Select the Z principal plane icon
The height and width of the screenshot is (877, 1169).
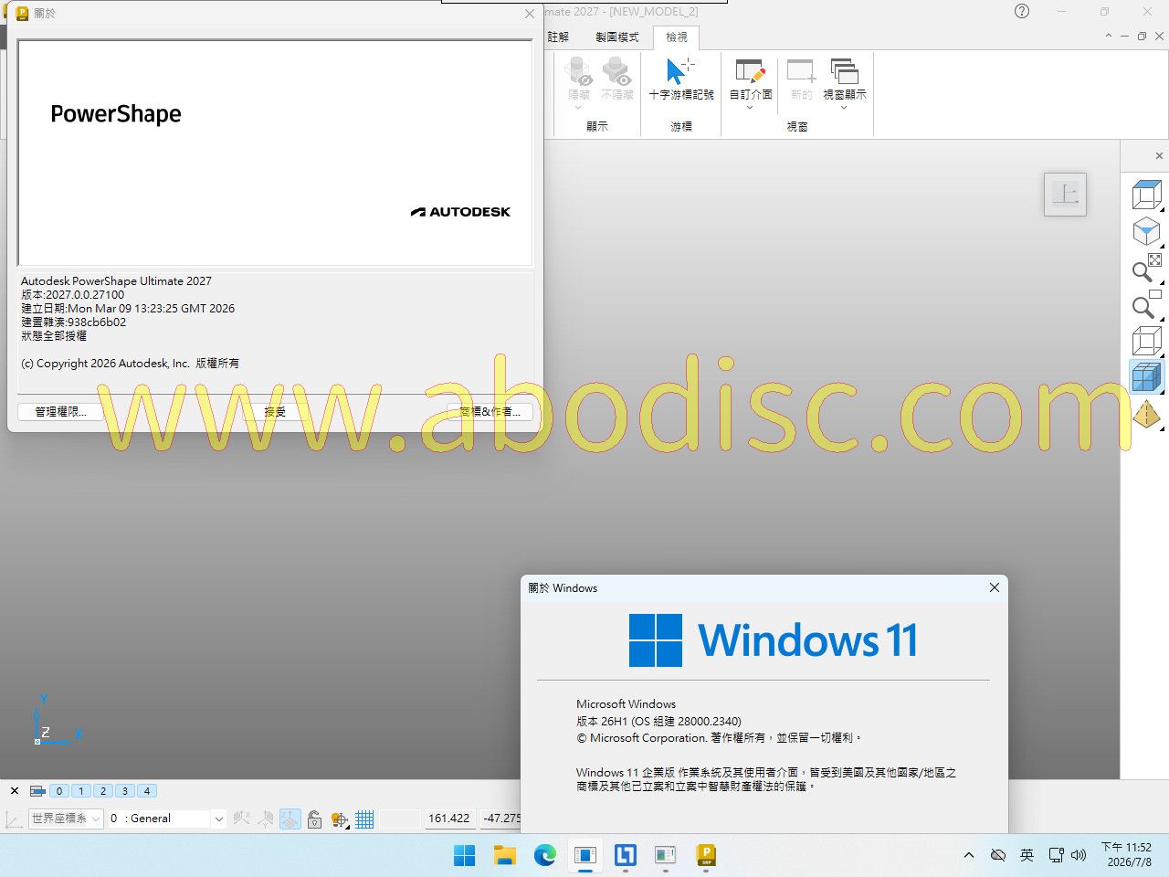pos(290,819)
